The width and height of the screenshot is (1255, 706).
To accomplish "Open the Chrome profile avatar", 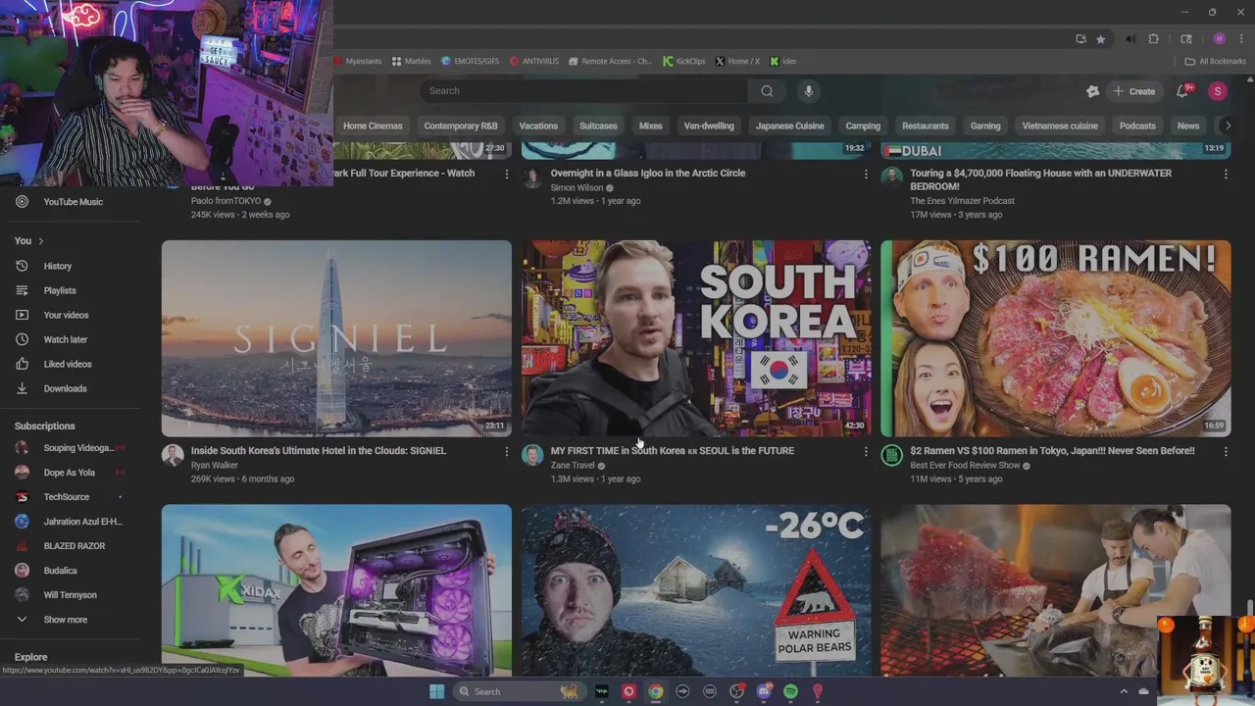I will [1219, 39].
